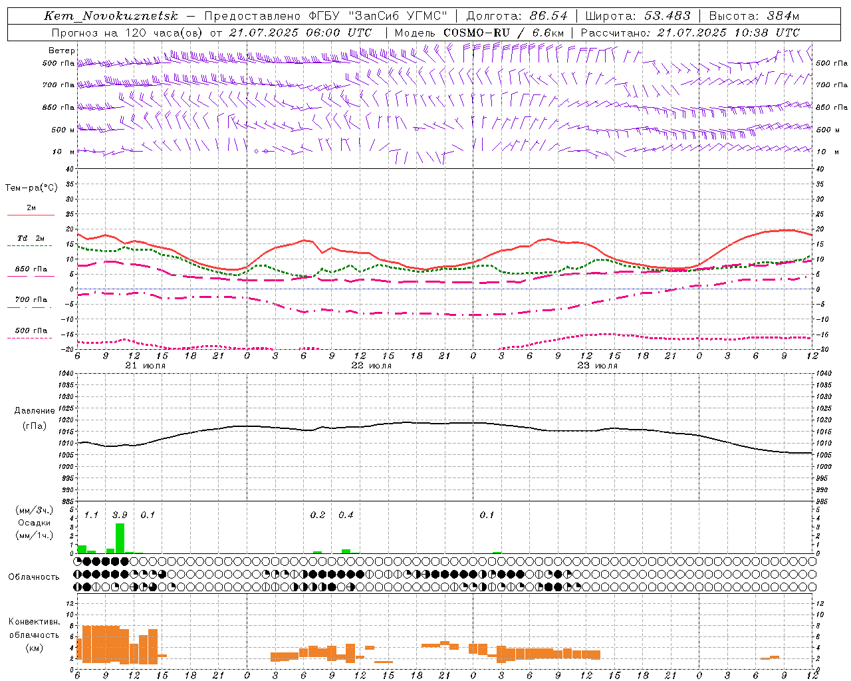Screen dimensions: 851x681
Task: Click the Широта: 53.483 header value
Action: 638,16
